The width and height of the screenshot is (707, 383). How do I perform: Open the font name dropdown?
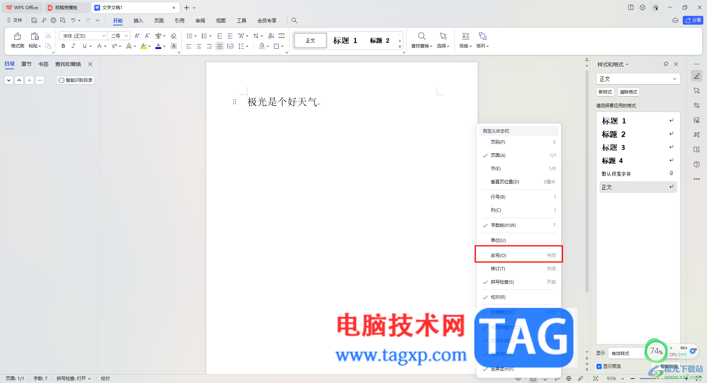point(104,36)
